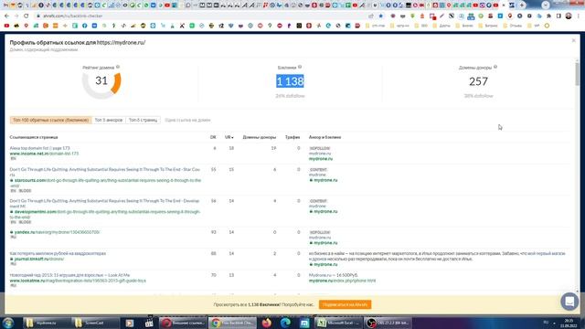Click the 257 referring domains number
The height and width of the screenshot is (329, 585).
478,81
